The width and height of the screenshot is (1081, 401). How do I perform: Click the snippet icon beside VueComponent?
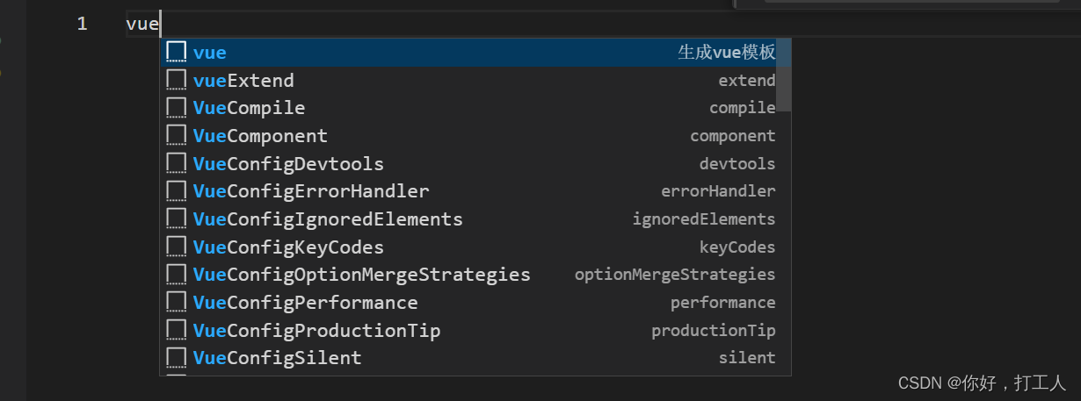pyautogui.click(x=176, y=136)
